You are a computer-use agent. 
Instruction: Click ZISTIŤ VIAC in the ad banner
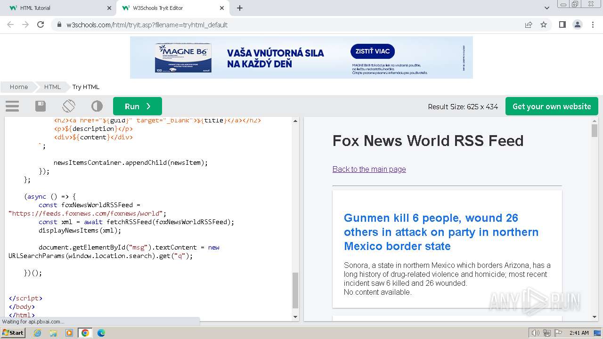(373, 51)
